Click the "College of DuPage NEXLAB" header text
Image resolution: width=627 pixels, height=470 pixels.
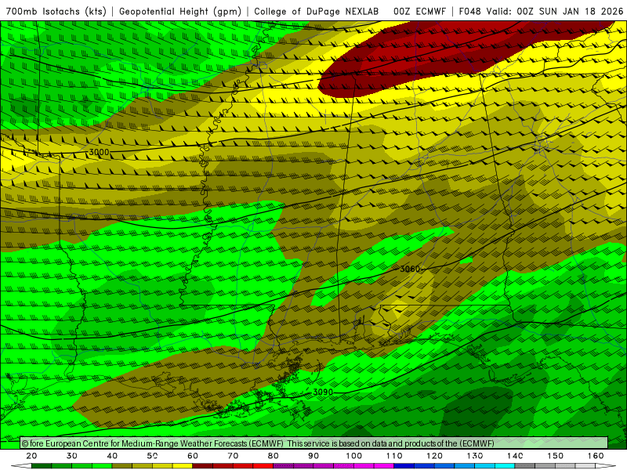pos(317,11)
